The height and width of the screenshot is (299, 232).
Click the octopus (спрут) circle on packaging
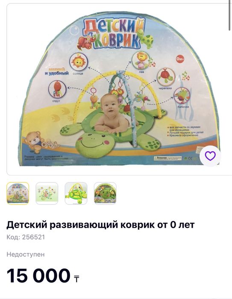tap(57, 89)
